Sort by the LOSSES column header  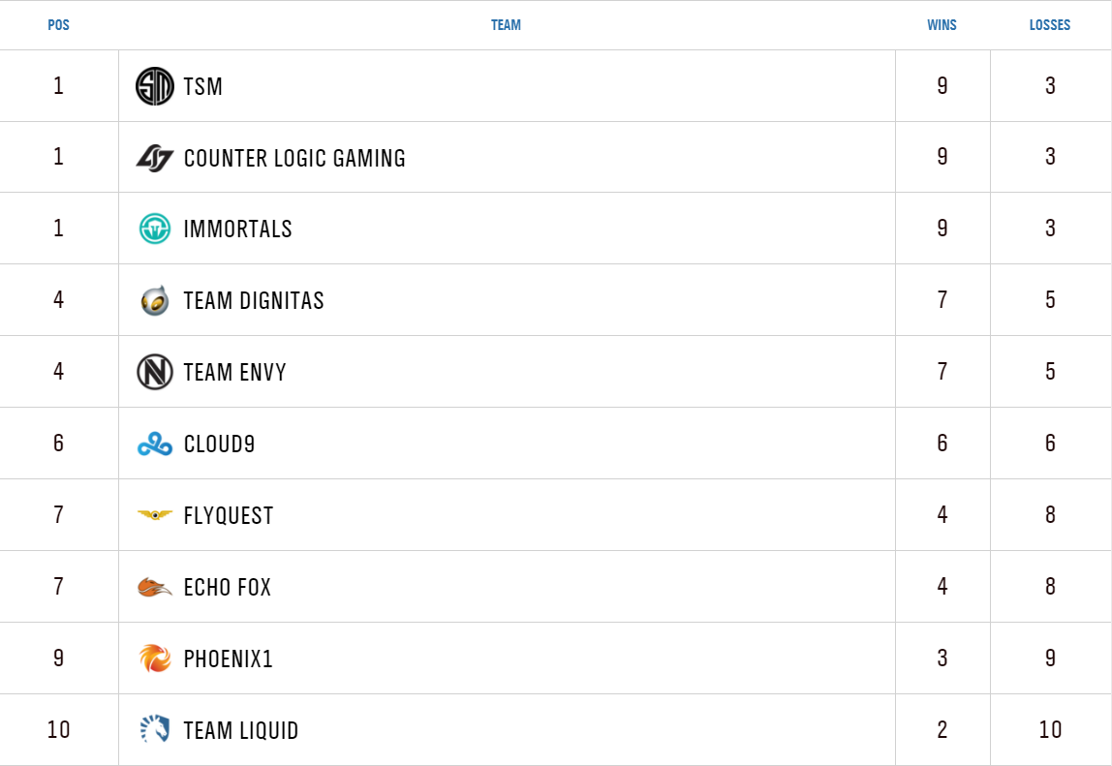point(1050,25)
